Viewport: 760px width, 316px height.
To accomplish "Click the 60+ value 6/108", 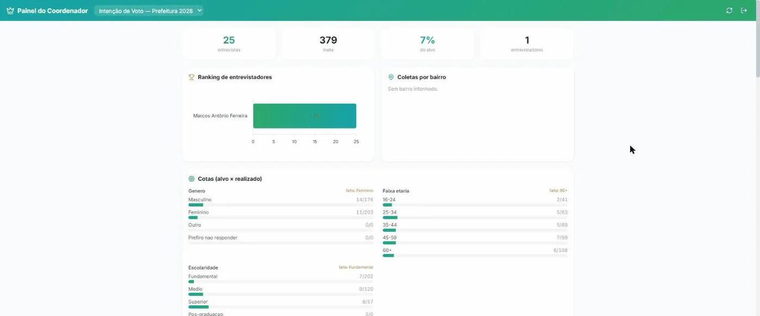I will coord(560,250).
